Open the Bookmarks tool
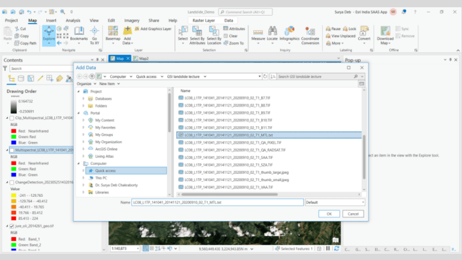This screenshot has width=462, height=260. pyautogui.click(x=79, y=36)
